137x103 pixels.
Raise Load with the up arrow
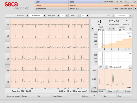pos(93,28)
